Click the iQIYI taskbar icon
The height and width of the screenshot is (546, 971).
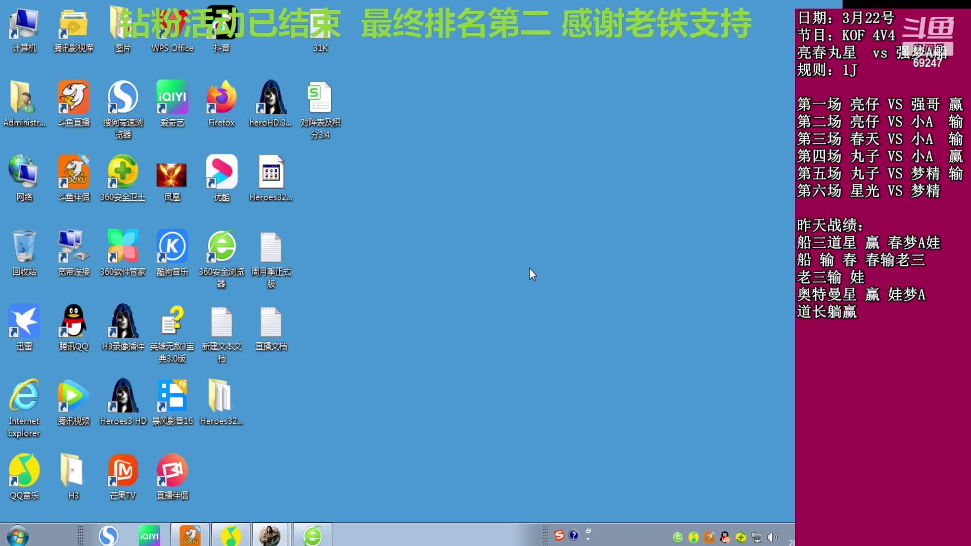pos(149,535)
